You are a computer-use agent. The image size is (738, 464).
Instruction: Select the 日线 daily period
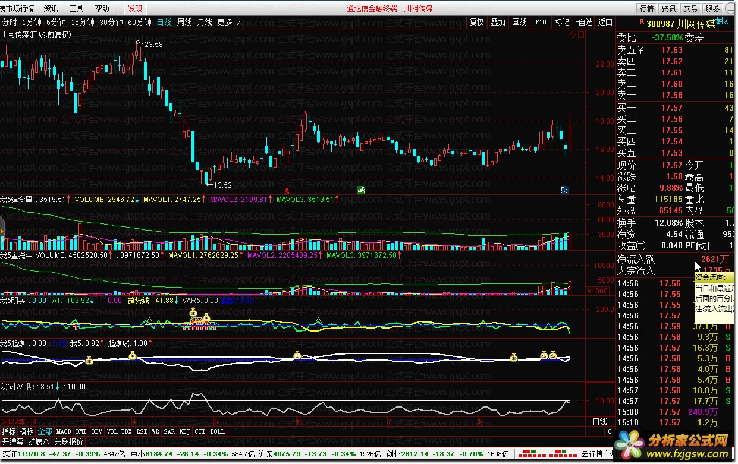point(164,22)
